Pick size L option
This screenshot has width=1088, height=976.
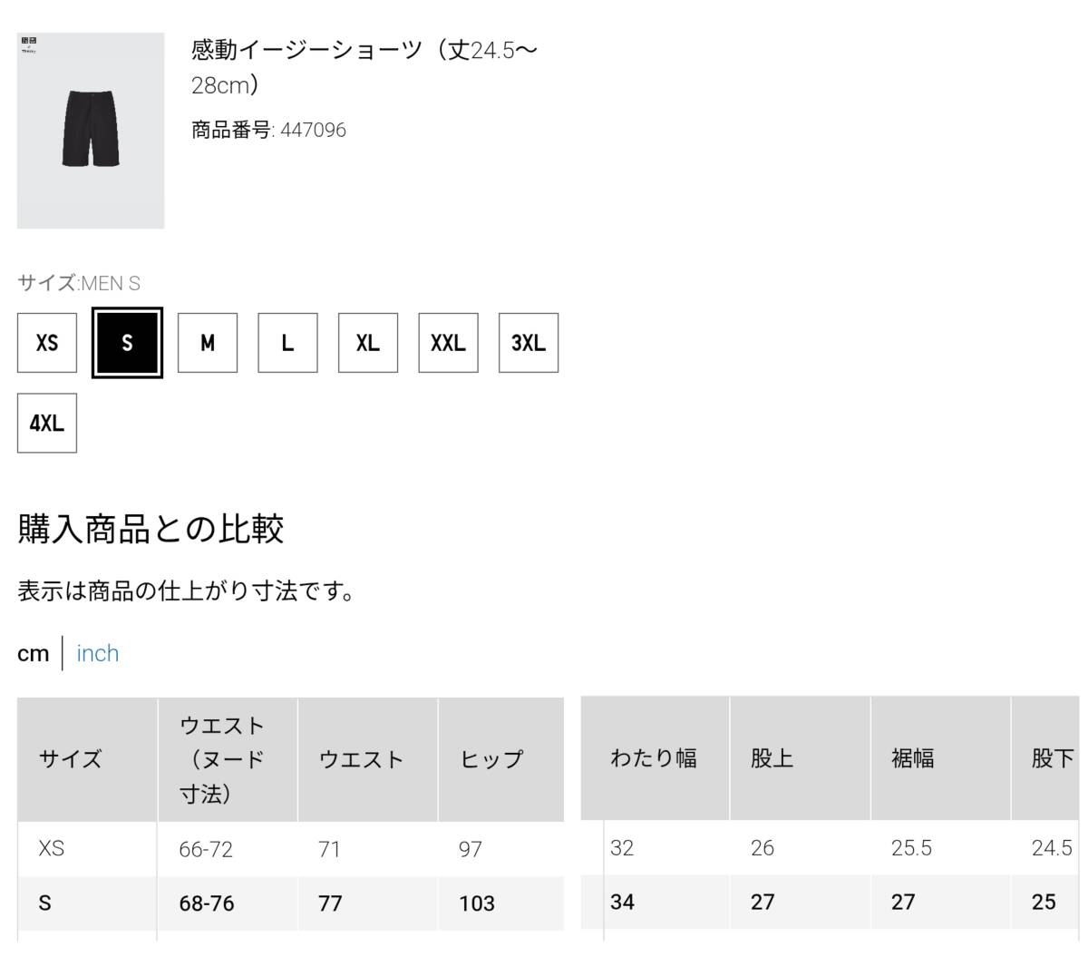[x=287, y=343]
